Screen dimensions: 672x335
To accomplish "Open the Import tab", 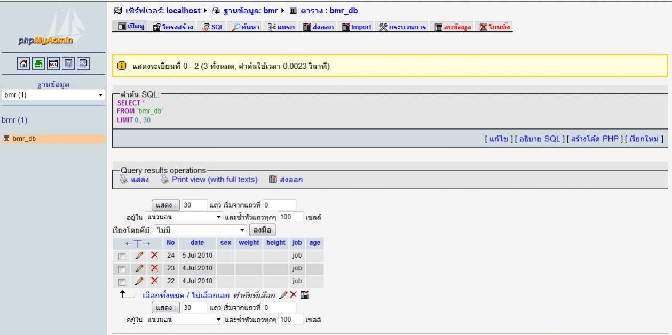I will (x=357, y=27).
